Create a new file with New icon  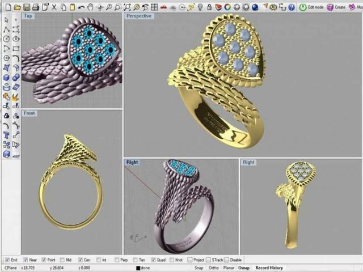(8, 7)
